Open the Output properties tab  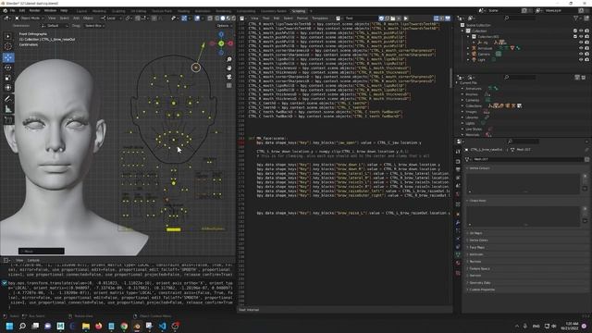[458, 169]
